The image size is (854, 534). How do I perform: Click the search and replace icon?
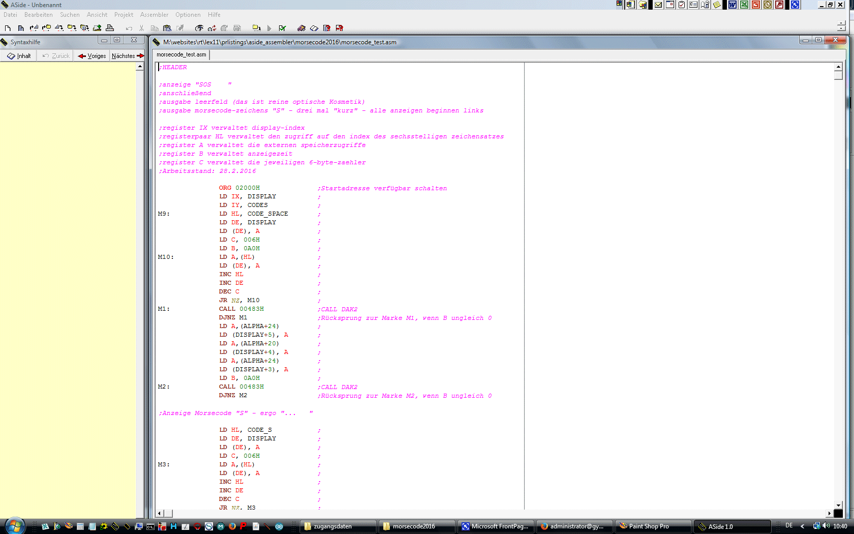coord(212,28)
